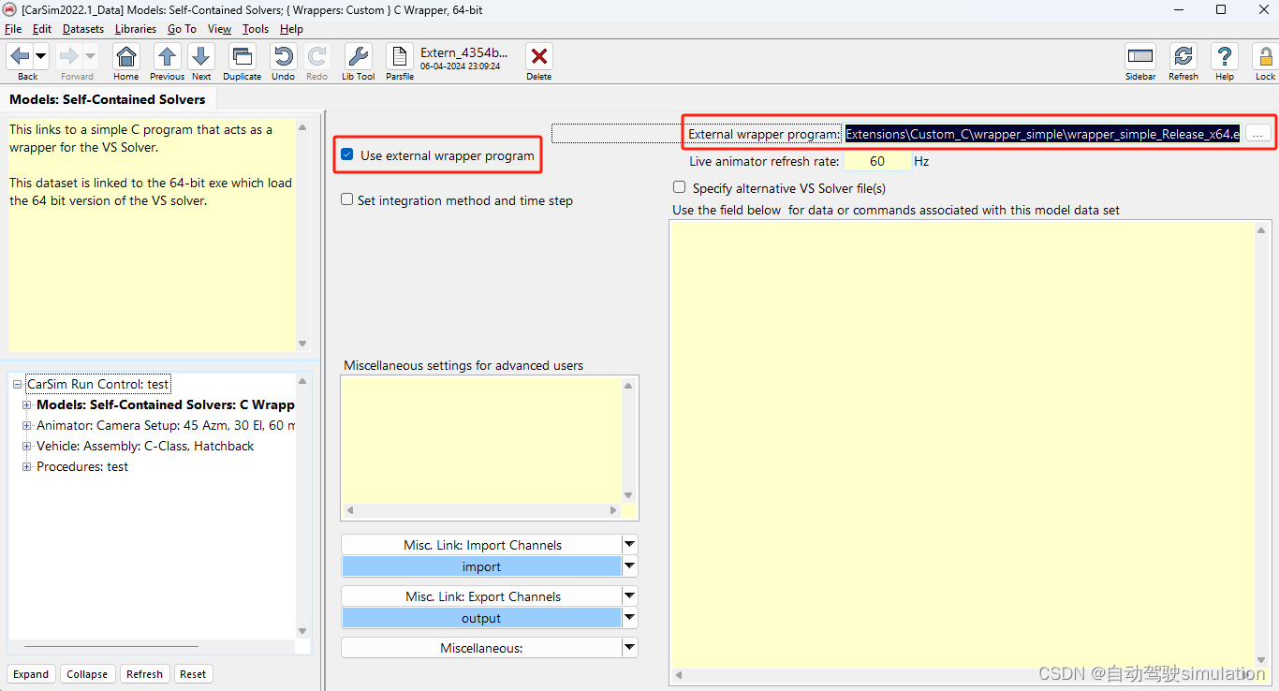Open the Edit menu

42,29
